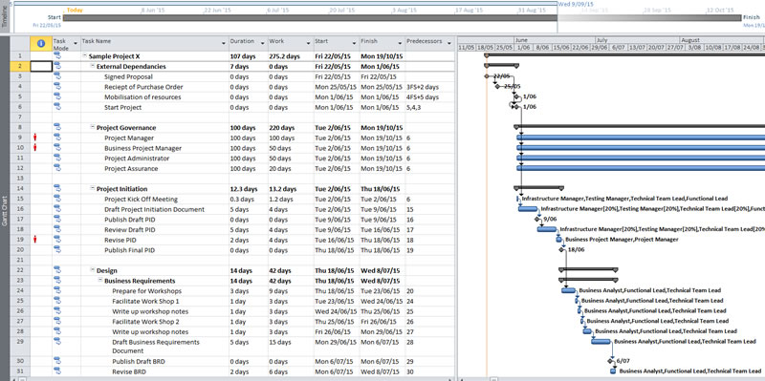Image resolution: width=765 pixels, height=381 pixels.
Task: Click the '0.3 days' duration cell
Action: pyautogui.click(x=242, y=199)
